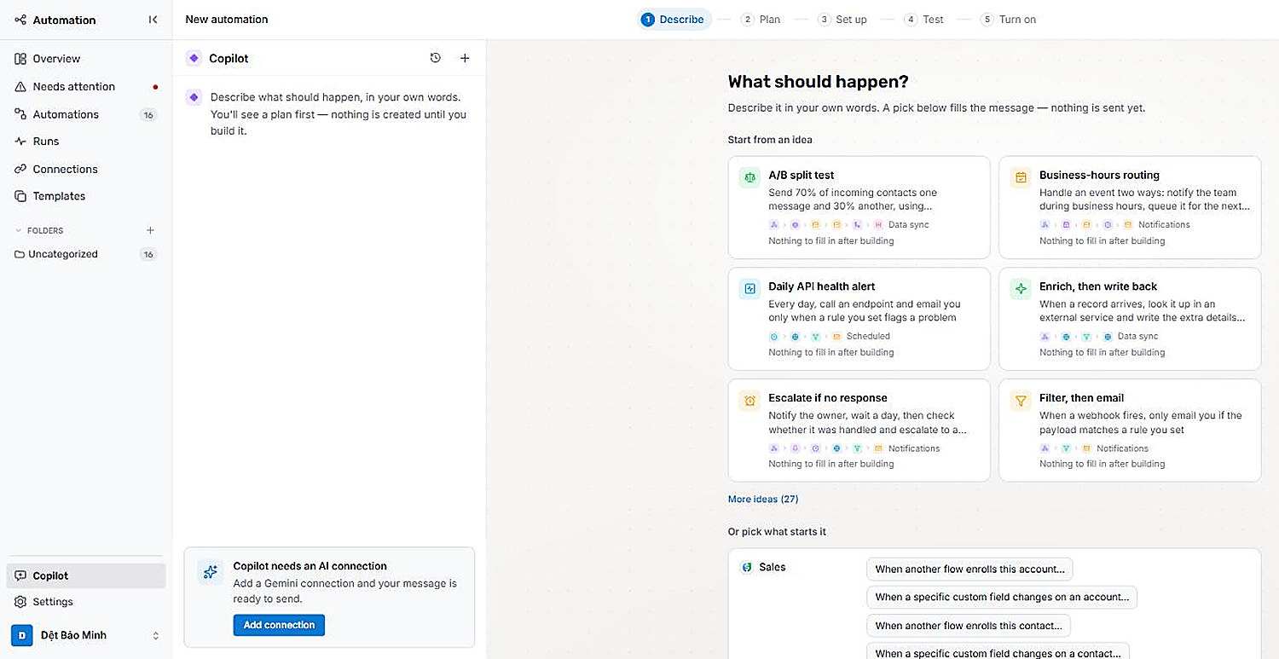Go to the Test step
1279x659 pixels.
click(924, 20)
